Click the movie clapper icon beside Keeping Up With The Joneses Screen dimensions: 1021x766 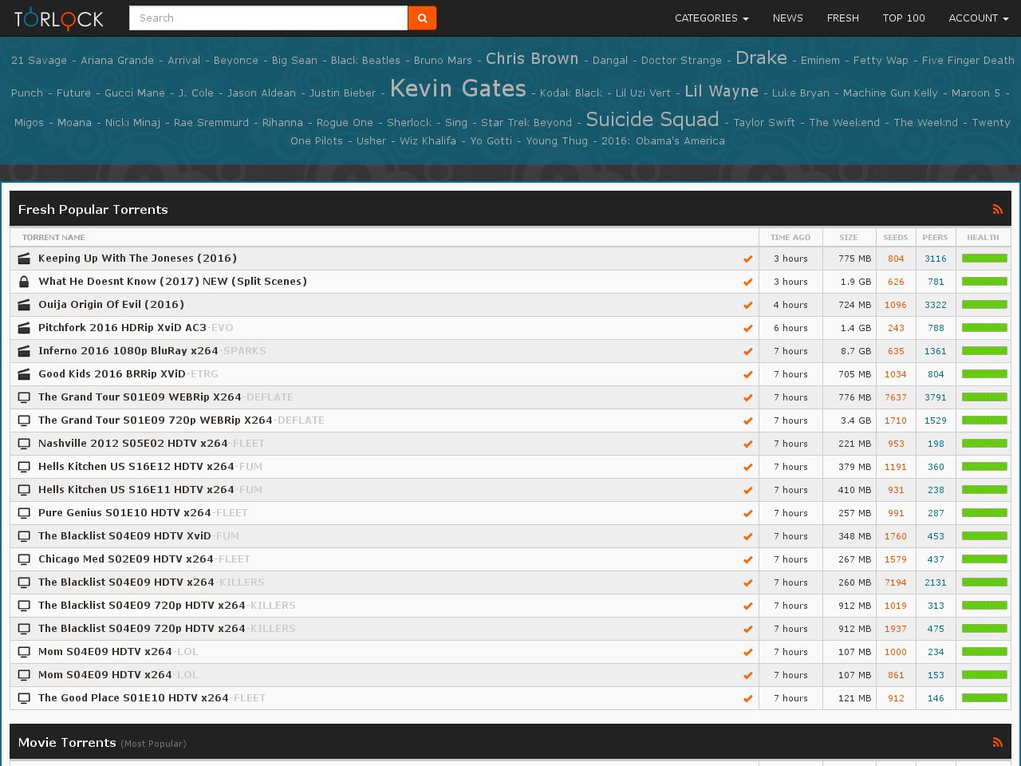point(24,259)
